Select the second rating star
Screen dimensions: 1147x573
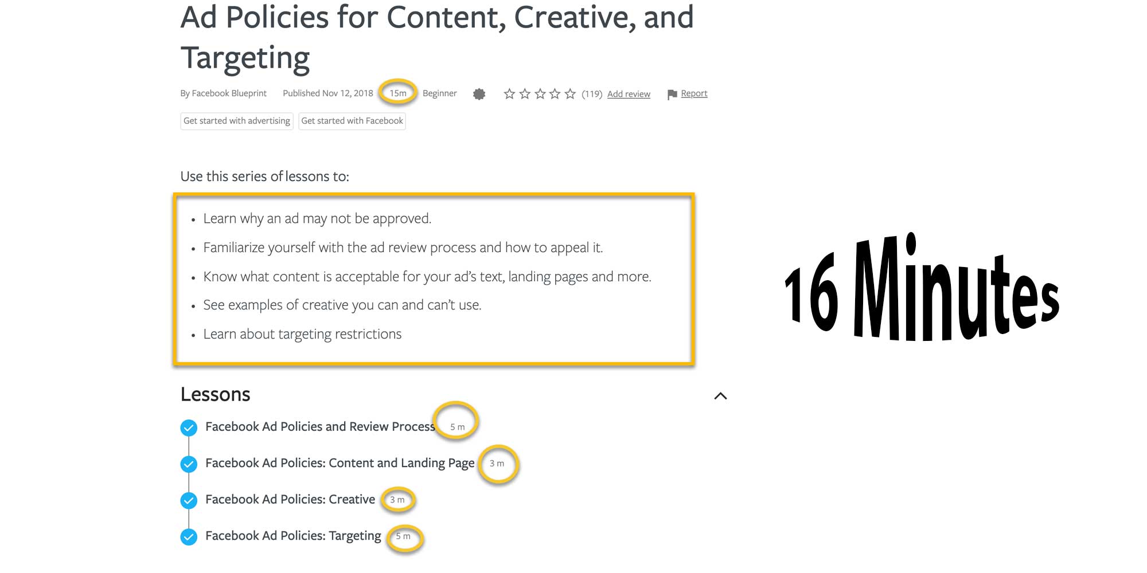pyautogui.click(x=525, y=94)
